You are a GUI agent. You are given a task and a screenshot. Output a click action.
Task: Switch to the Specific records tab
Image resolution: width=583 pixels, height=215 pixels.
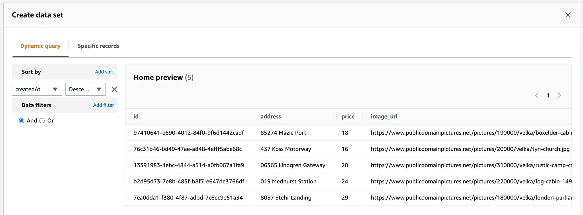pyautogui.click(x=98, y=46)
